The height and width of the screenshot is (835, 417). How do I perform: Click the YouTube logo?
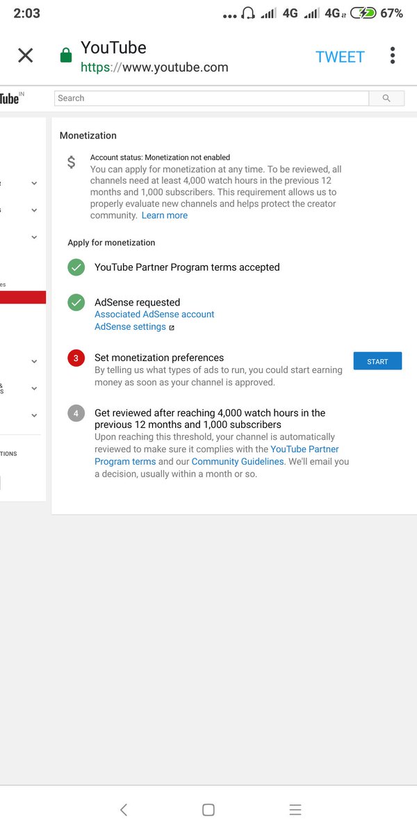click(11, 98)
